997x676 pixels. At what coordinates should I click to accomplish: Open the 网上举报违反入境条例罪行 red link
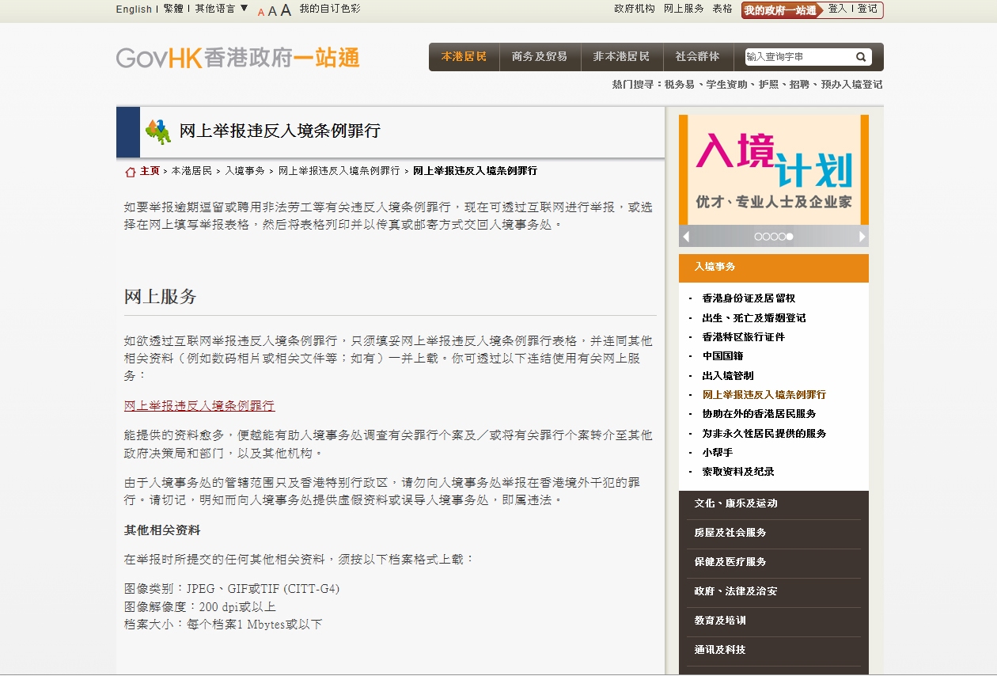(199, 405)
